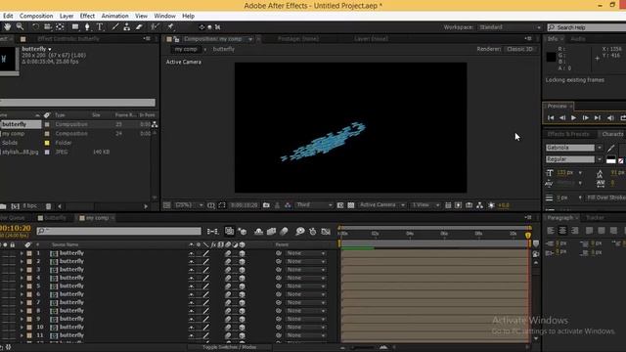Click the show channel color icon

(288, 205)
